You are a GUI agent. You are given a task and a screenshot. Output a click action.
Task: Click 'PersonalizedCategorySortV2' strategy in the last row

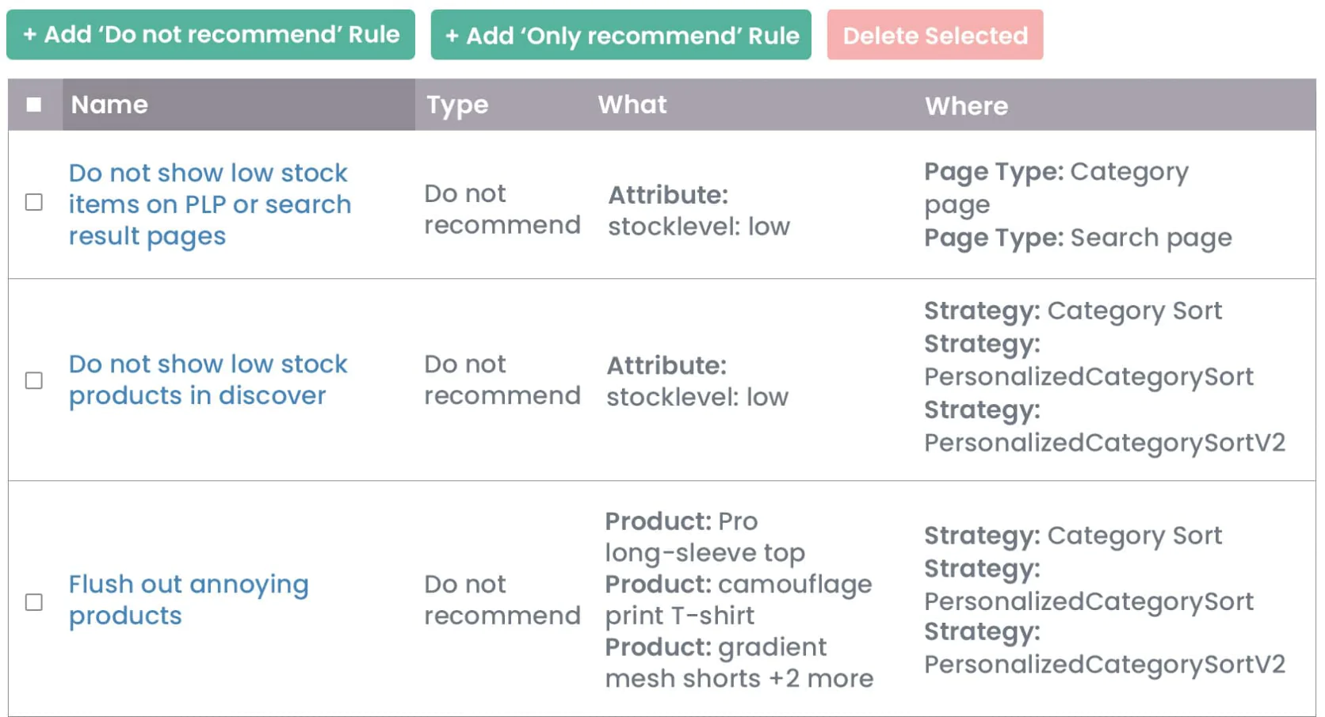coord(1104,664)
